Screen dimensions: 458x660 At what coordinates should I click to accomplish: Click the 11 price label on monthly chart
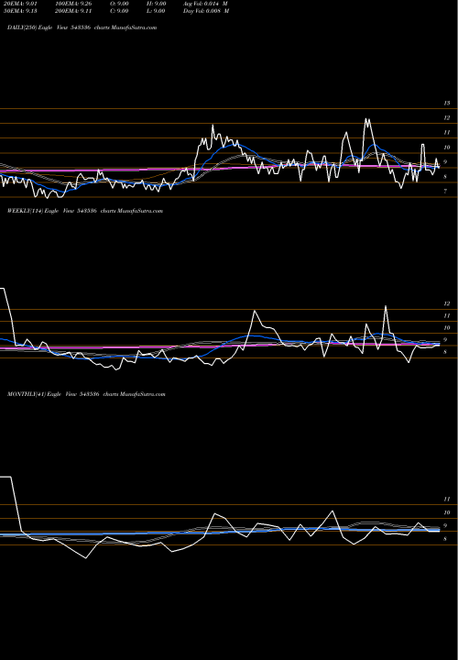pyautogui.click(x=447, y=500)
